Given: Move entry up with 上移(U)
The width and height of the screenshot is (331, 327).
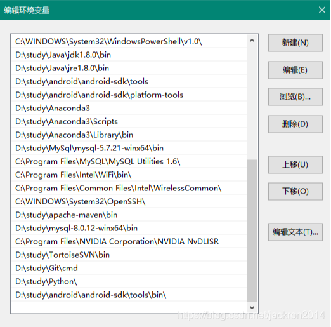Looking at the screenshot, I should tap(295, 164).
